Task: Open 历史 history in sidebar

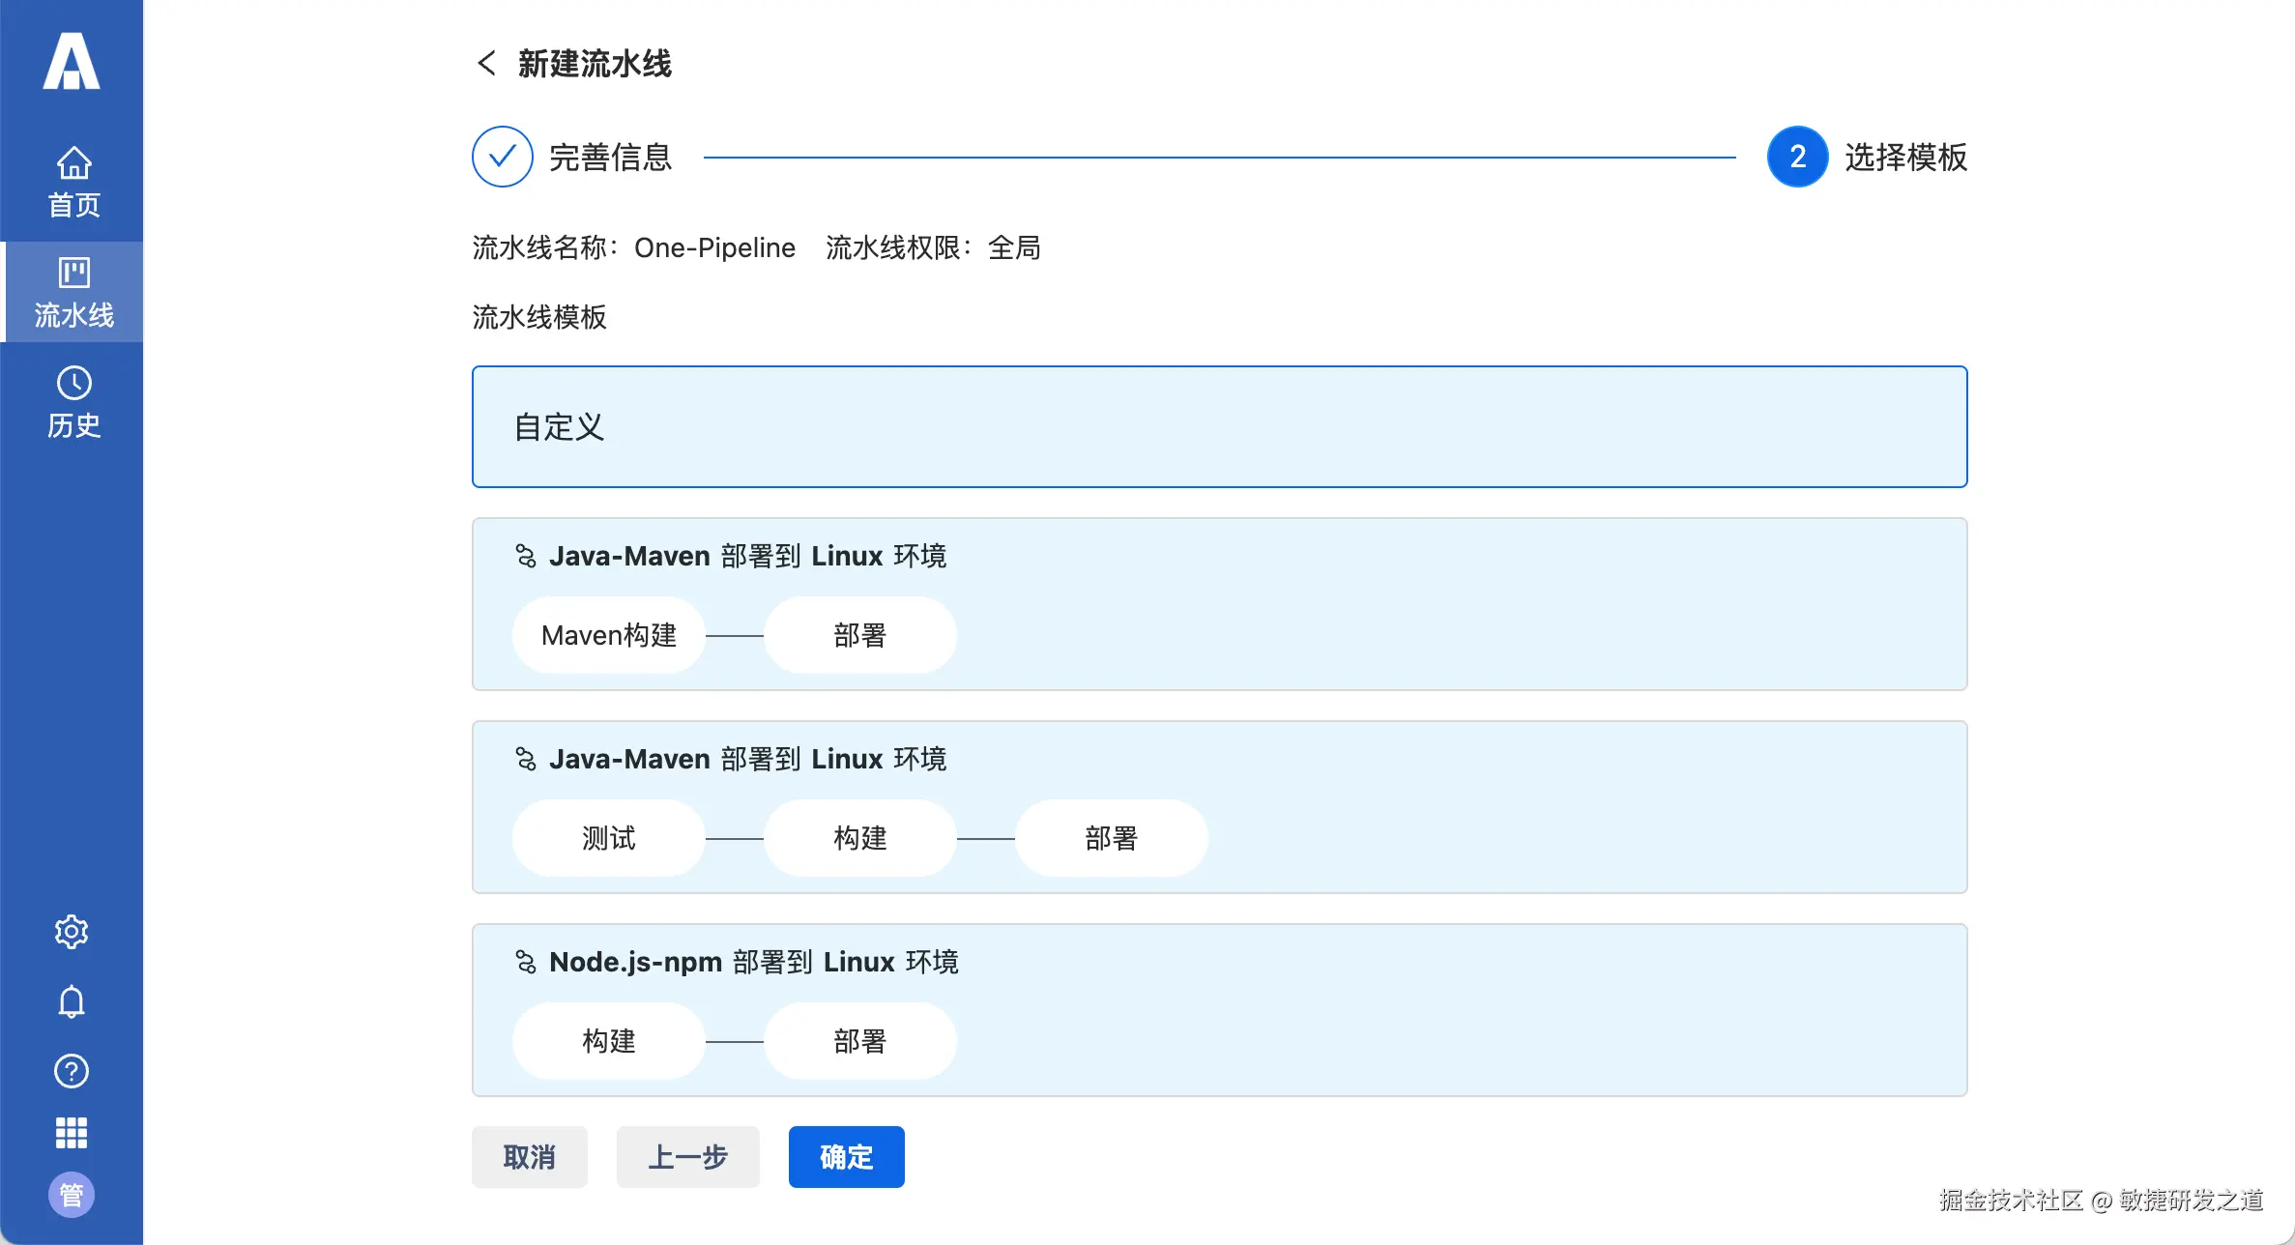Action: tap(73, 402)
